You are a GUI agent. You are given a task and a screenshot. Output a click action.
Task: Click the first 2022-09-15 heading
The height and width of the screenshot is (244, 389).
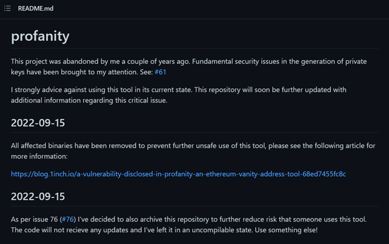(37, 123)
